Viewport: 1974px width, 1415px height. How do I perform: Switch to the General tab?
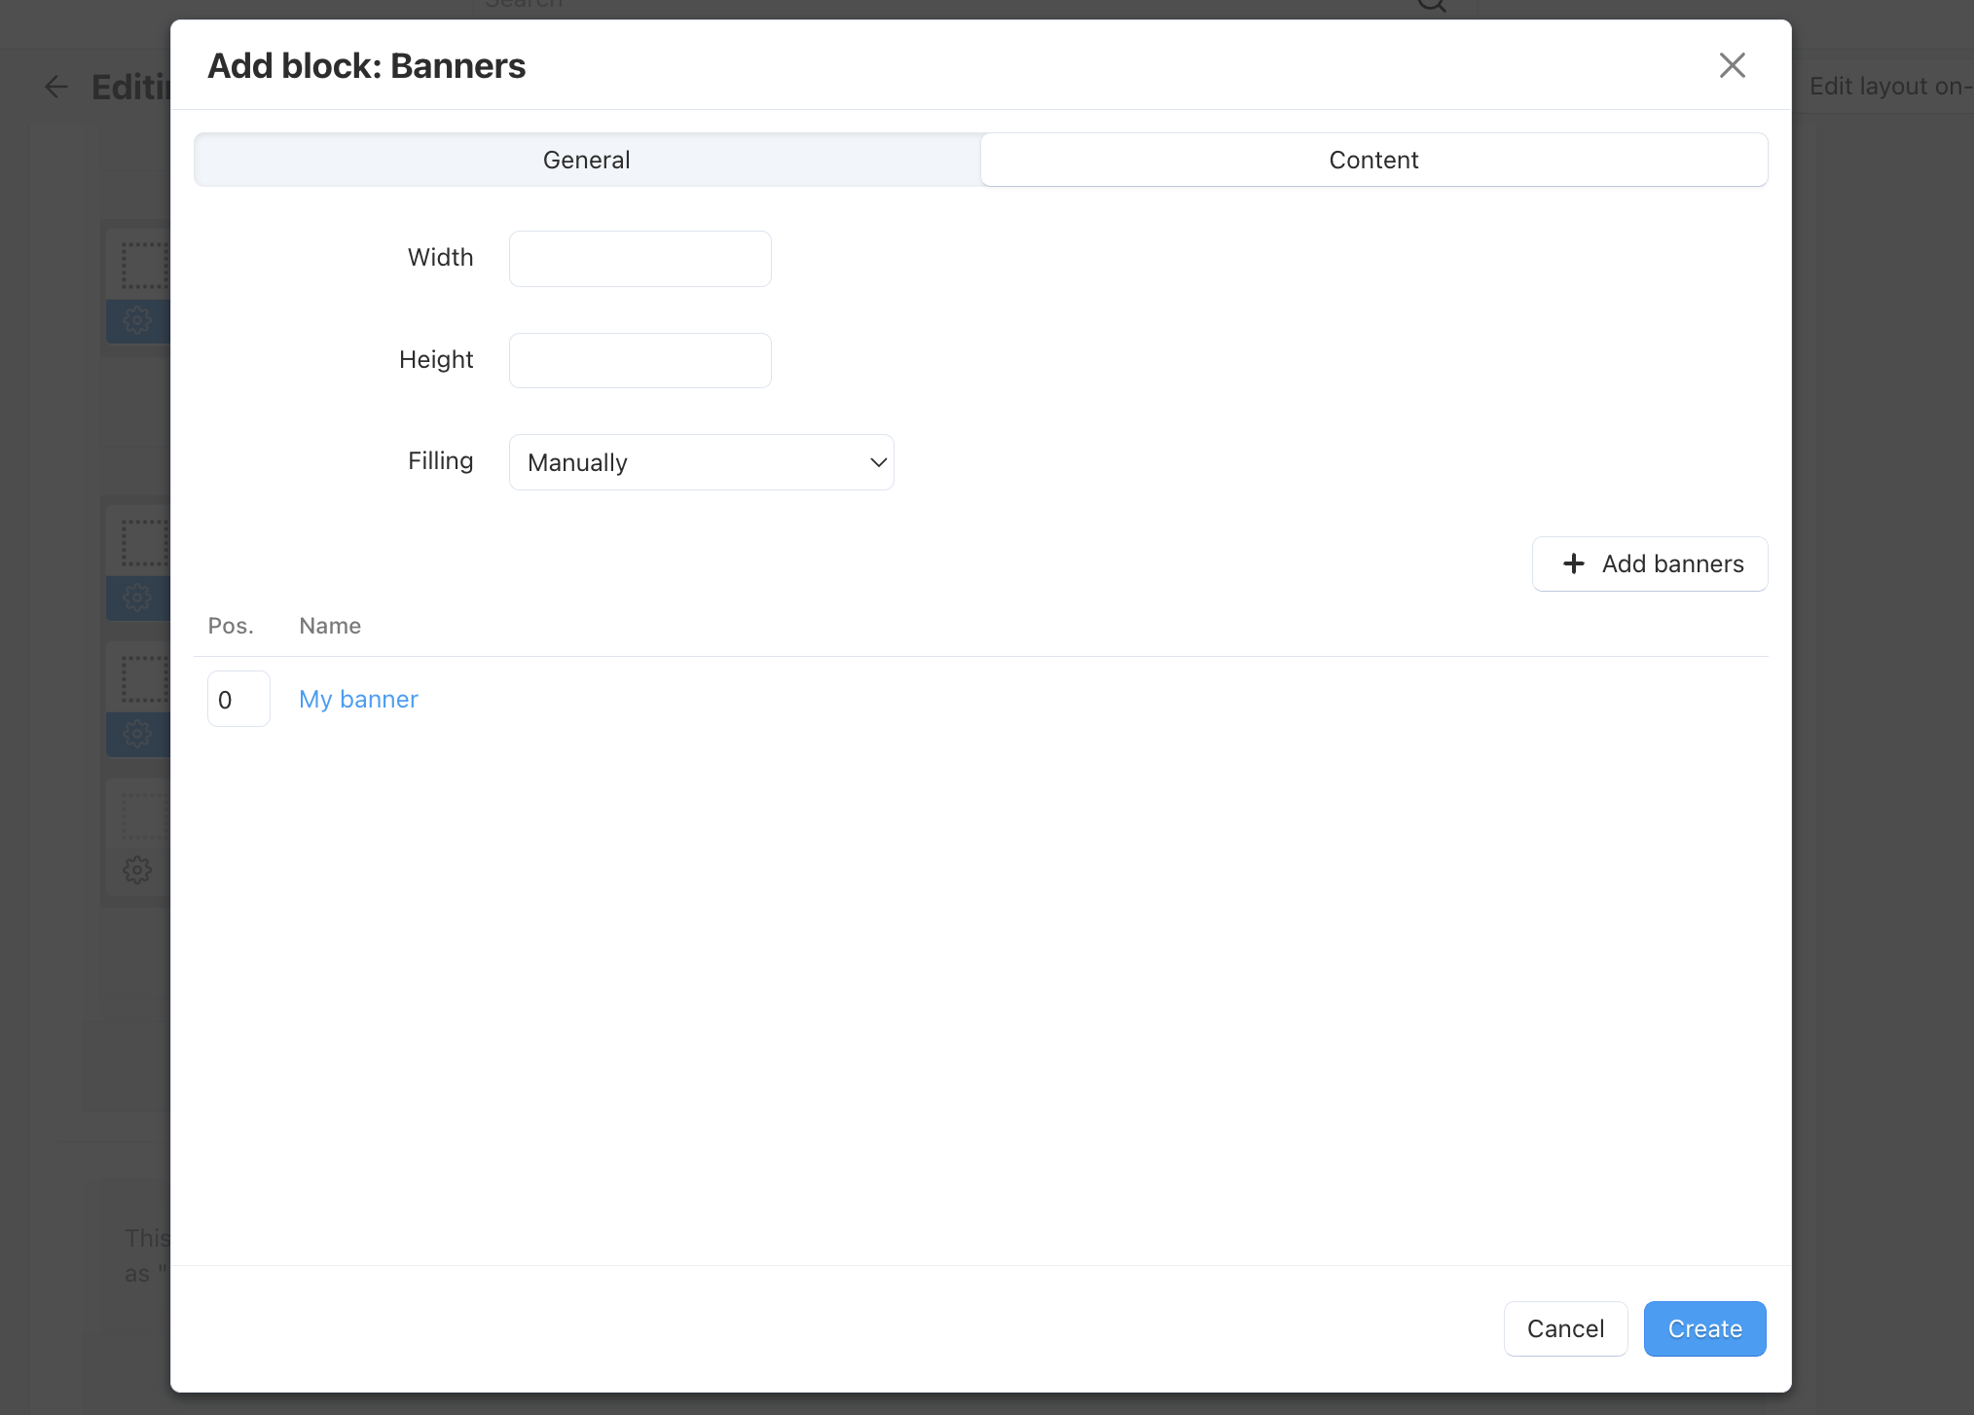coord(587,160)
